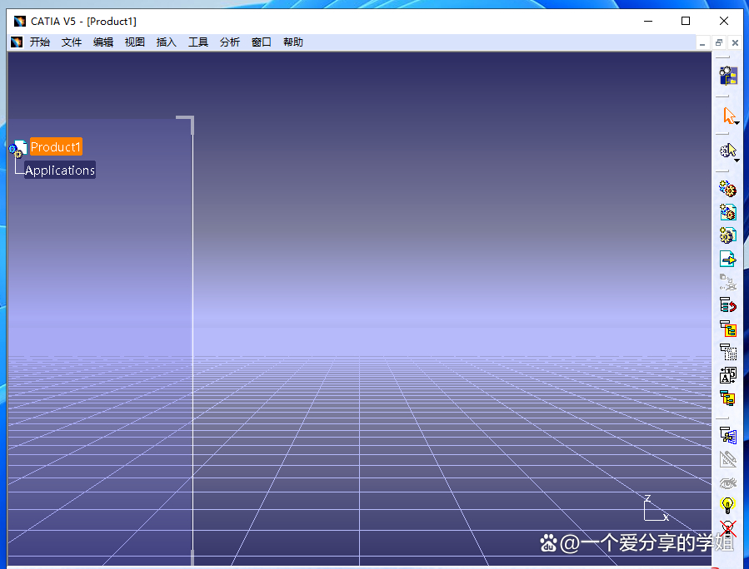
Task: Close the inner Product1 document window
Action: 735,43
